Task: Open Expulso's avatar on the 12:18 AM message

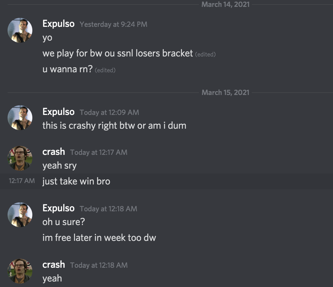Action: (x=20, y=214)
